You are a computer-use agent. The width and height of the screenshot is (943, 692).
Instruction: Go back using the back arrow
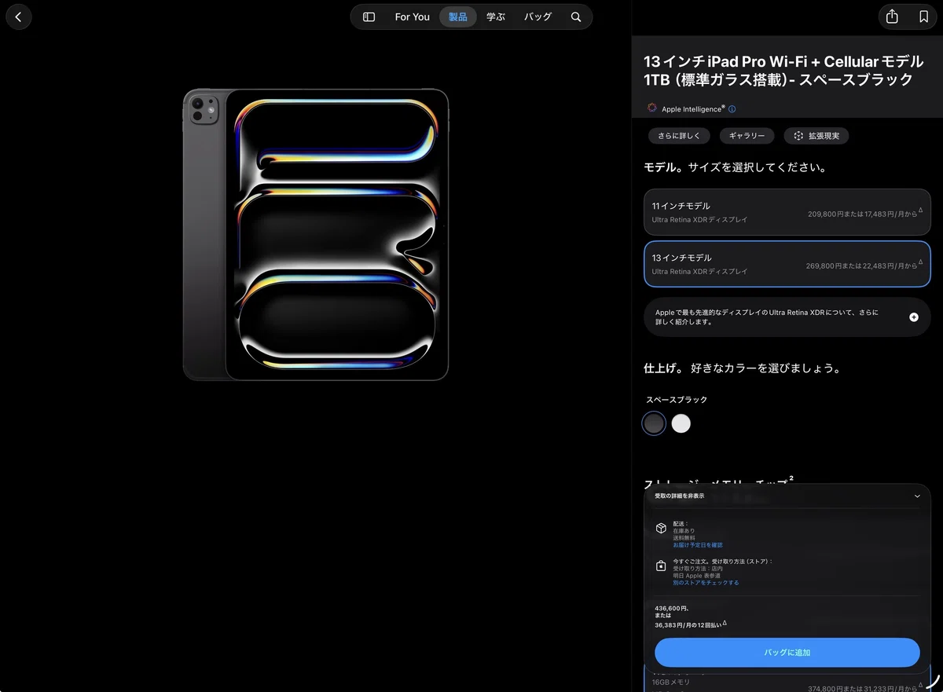point(18,16)
